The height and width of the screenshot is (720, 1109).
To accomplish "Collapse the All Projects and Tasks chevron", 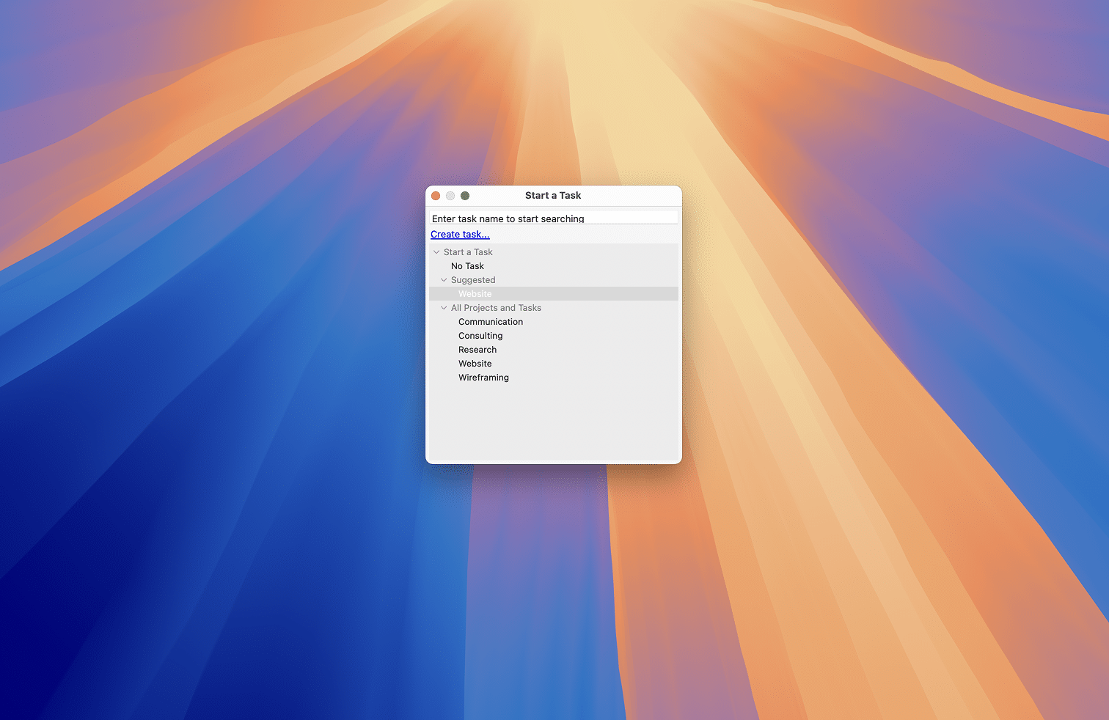I will point(444,308).
